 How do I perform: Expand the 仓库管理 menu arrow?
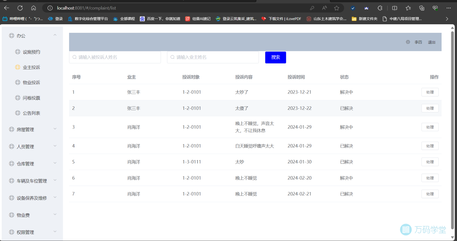point(55,163)
